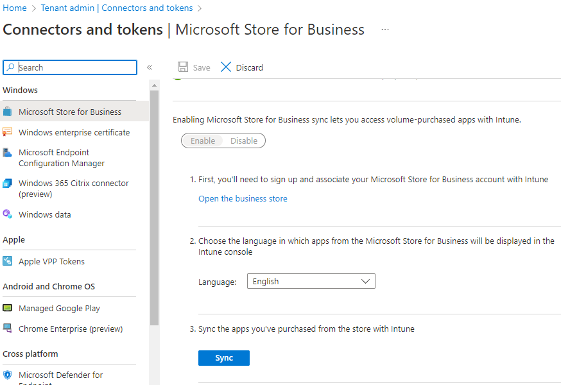
Task: Collapse the sidebar with the double chevron
Action: [x=150, y=67]
